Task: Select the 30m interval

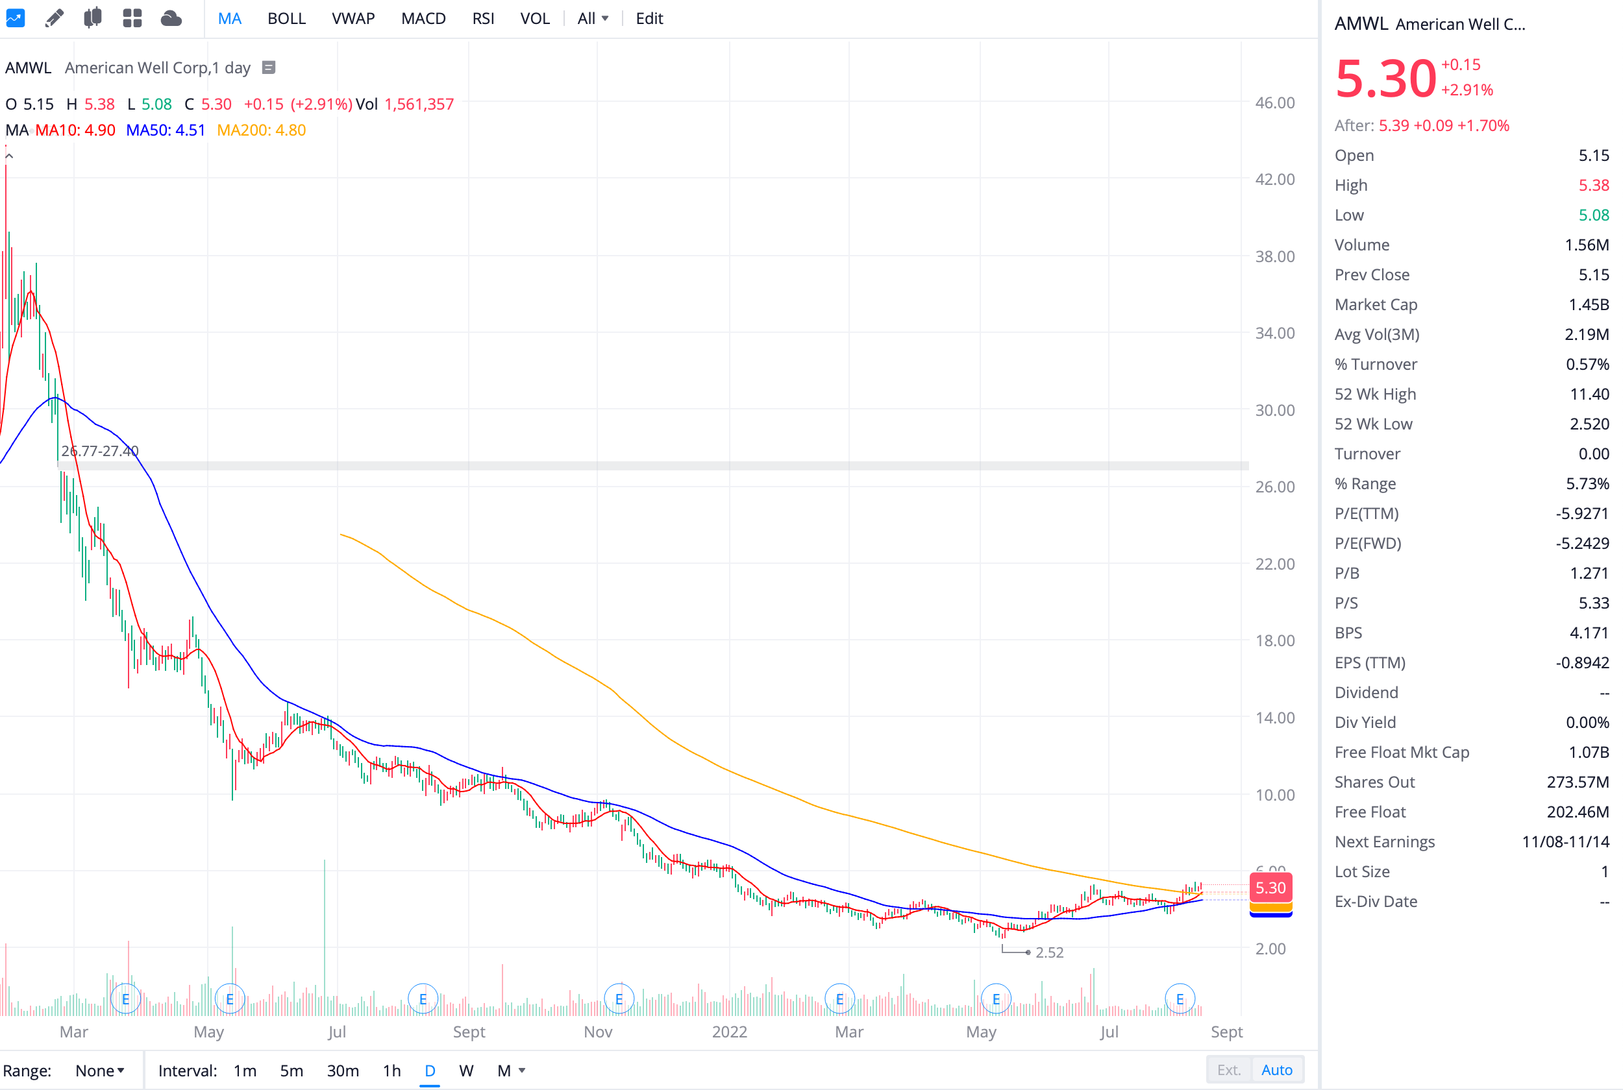Action: click(x=343, y=1071)
